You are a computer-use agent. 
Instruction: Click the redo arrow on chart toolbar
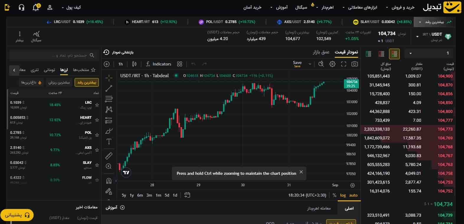coord(204,64)
